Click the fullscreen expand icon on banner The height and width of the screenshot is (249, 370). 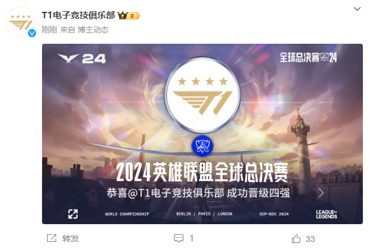(73, 214)
